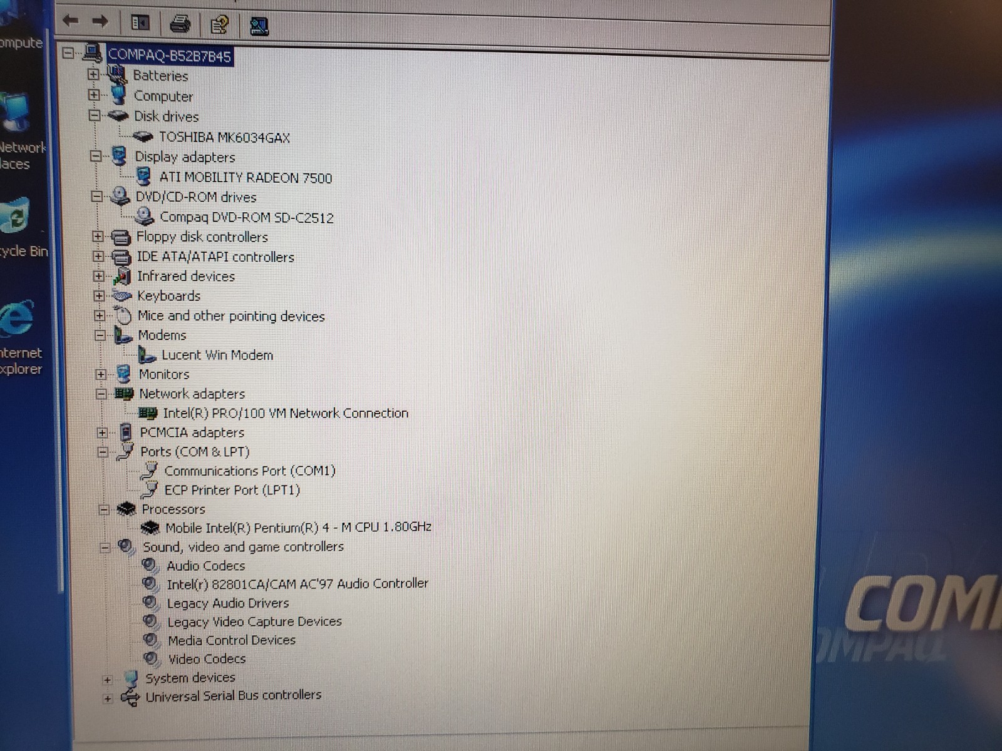The height and width of the screenshot is (751, 1002).
Task: Click the PCMCIA adapters icon
Action: click(126, 432)
